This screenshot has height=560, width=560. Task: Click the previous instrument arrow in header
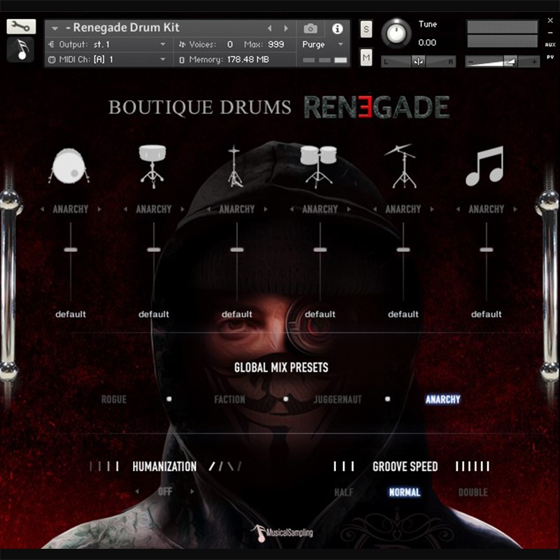tap(269, 28)
